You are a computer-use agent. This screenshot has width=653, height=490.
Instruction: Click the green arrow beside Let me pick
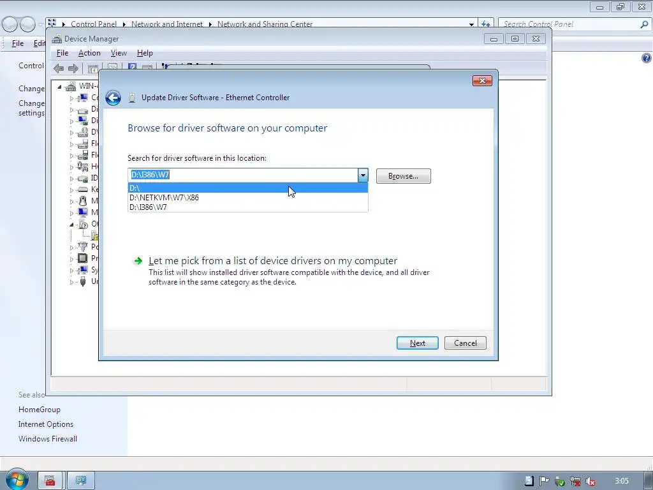[138, 261]
